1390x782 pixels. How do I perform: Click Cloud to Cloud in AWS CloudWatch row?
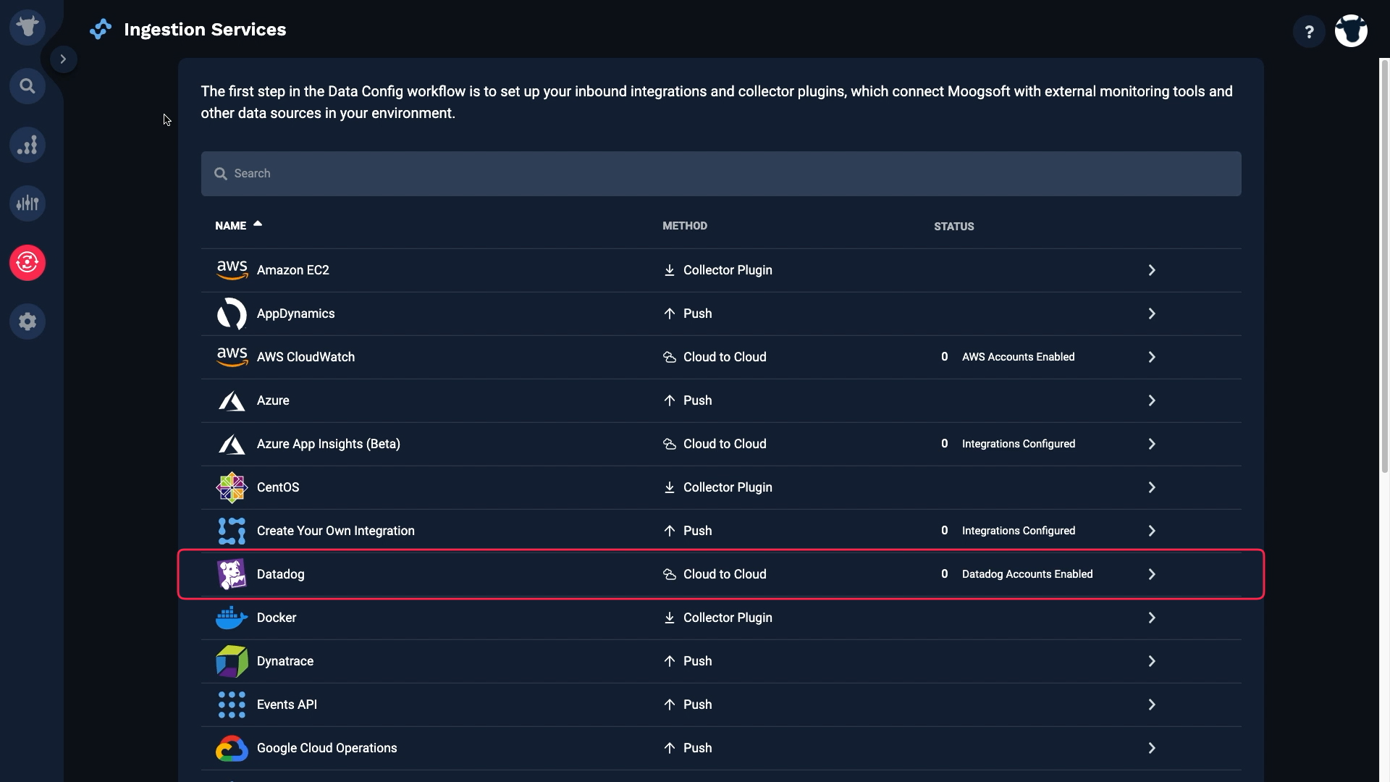coord(725,357)
